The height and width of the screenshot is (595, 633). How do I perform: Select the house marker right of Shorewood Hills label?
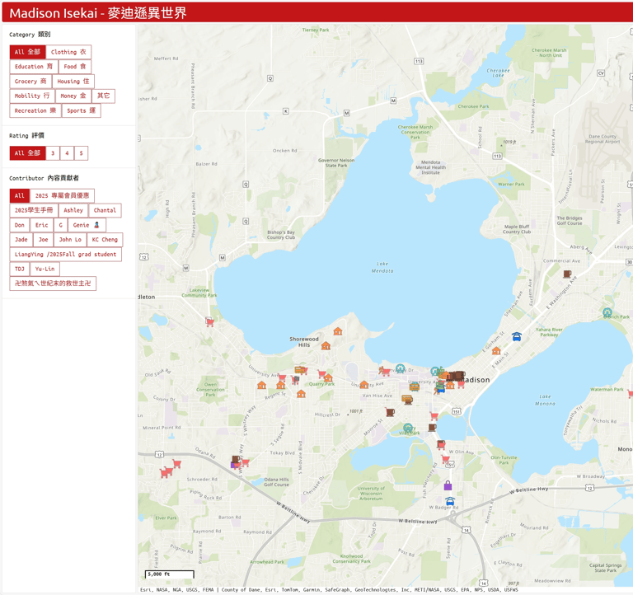[326, 345]
